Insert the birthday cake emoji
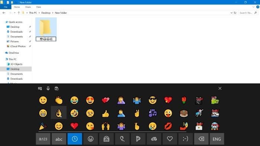 pos(184,113)
